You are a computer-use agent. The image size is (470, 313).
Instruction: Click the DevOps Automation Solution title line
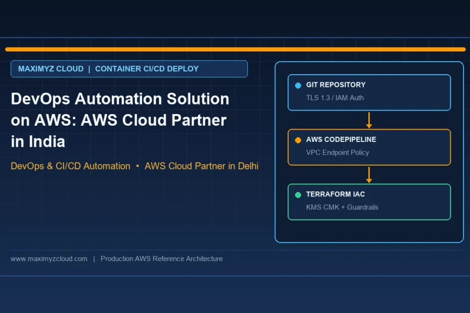(120, 99)
